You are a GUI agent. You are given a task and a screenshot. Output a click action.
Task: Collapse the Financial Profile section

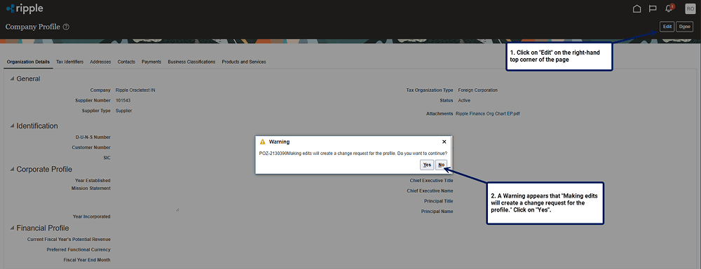pos(12,228)
